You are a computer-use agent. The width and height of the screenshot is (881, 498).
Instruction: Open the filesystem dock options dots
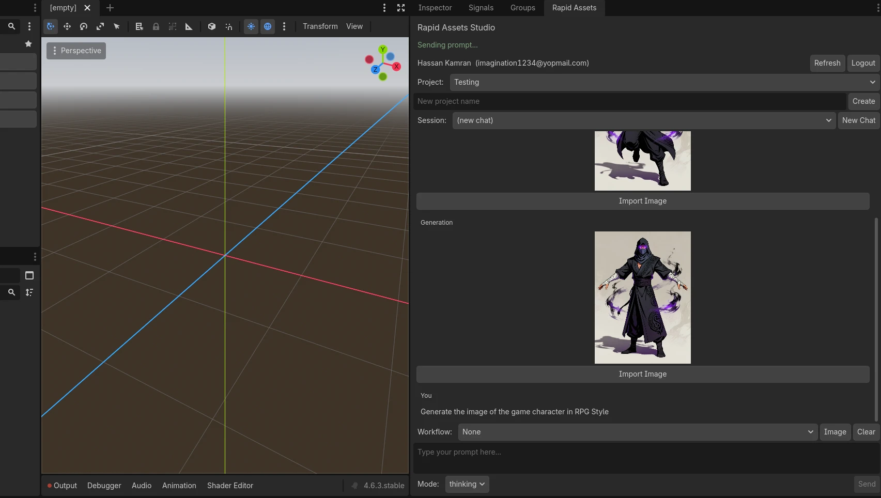click(35, 257)
